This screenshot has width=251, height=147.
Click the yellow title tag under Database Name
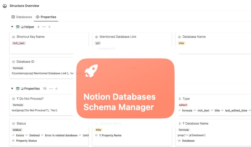coord(181,43)
